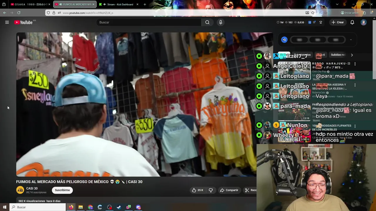
Task: Click the Compartir share button
Action: 229,190
